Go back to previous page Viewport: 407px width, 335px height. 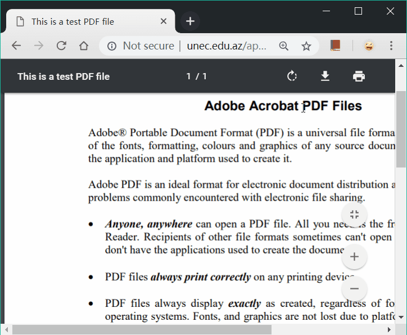tap(16, 46)
